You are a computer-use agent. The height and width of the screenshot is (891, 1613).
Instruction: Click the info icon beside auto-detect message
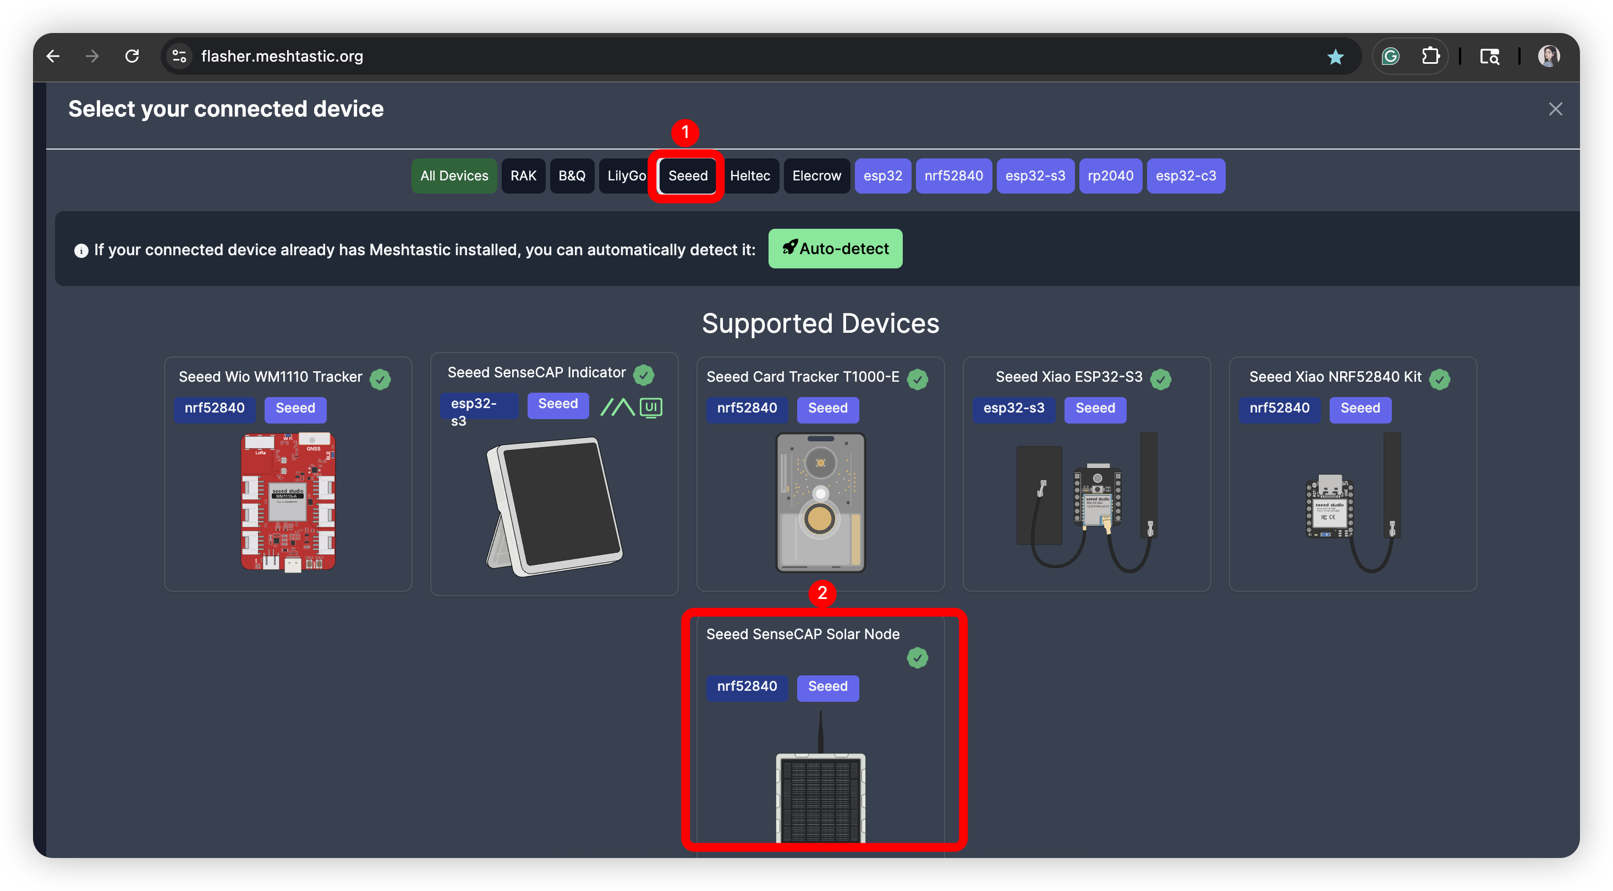coord(81,251)
